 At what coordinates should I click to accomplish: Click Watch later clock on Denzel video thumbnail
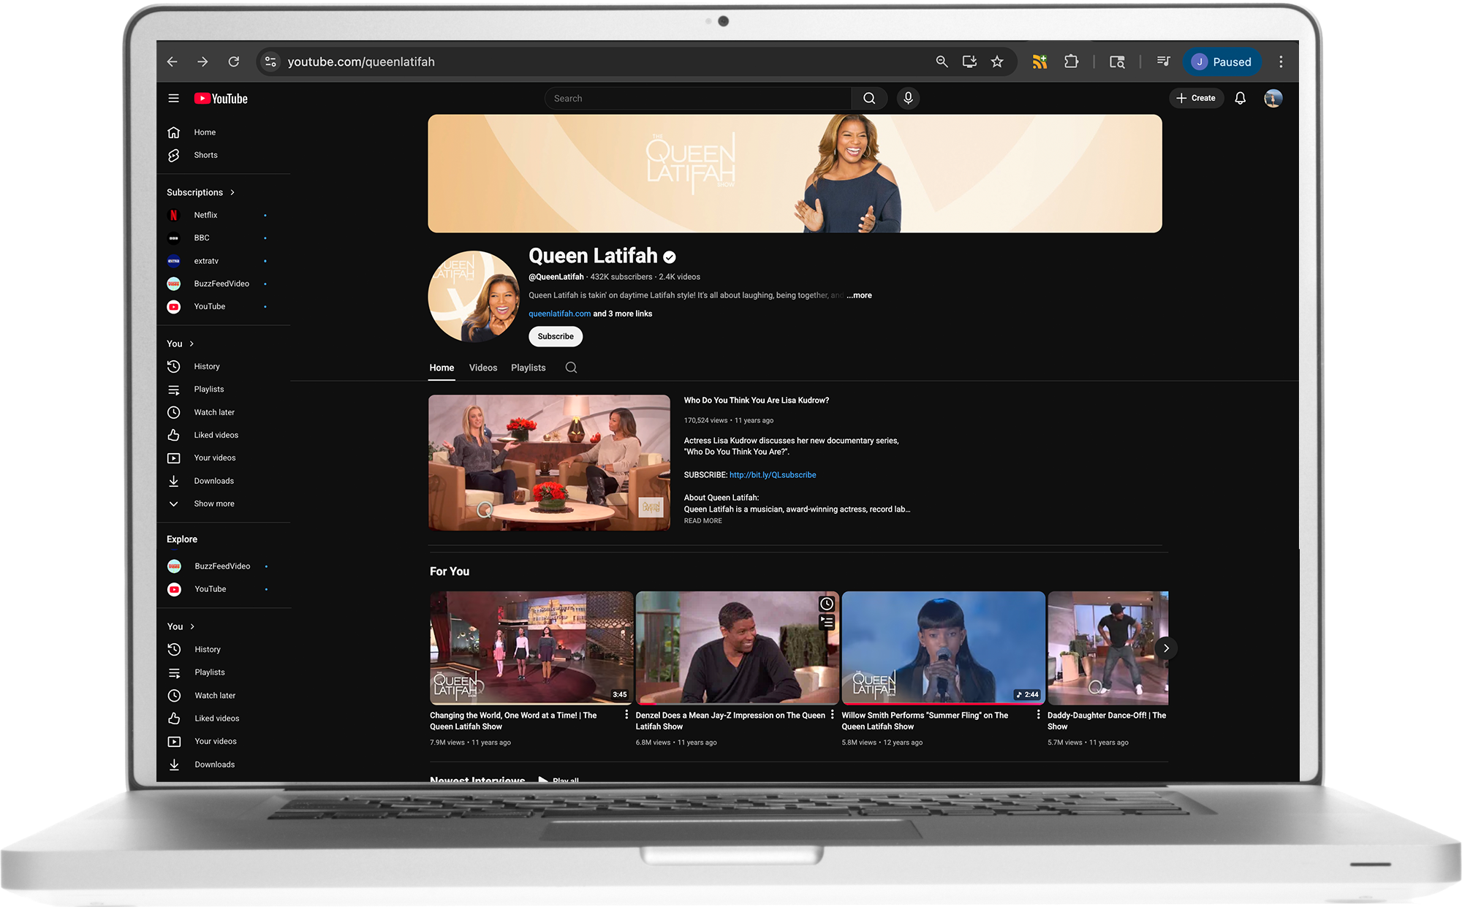click(826, 604)
